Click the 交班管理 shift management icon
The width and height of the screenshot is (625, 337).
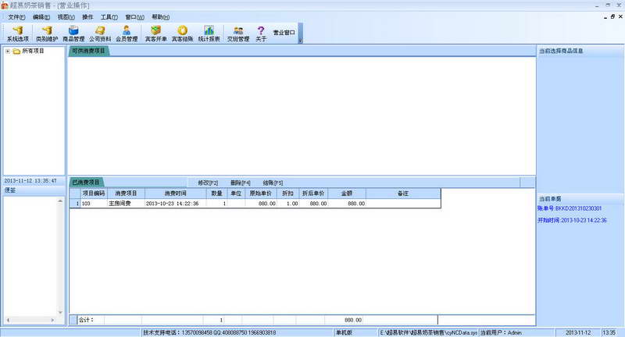tap(237, 33)
